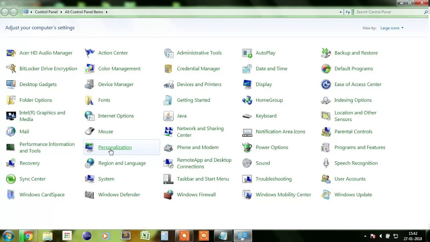Expand the arrow after All Control Panel Items
This screenshot has width=430, height=242.
(x=106, y=12)
